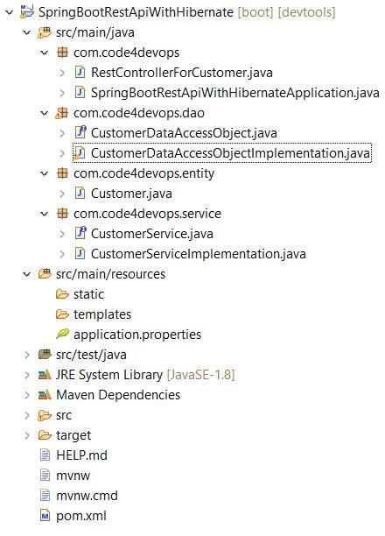Click the pom.xml Maven file icon

tap(45, 515)
